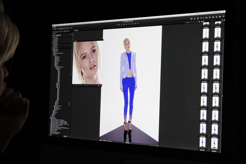This screenshot has width=246, height=164.
Task: Click the Focus panel face close-up preview
Action: [x=87, y=63]
